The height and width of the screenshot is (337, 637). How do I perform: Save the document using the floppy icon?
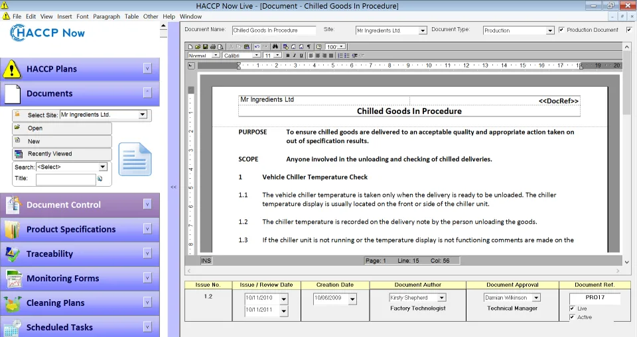205,46
